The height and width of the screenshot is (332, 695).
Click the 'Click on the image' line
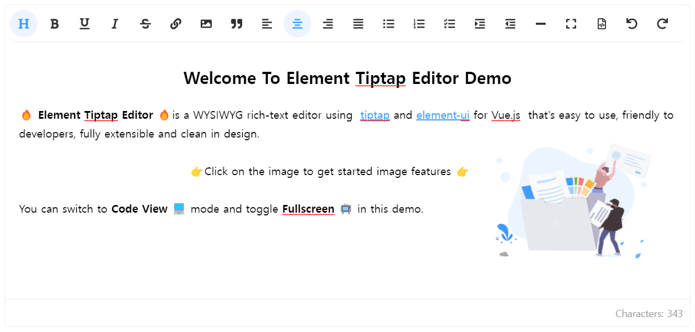click(x=330, y=172)
